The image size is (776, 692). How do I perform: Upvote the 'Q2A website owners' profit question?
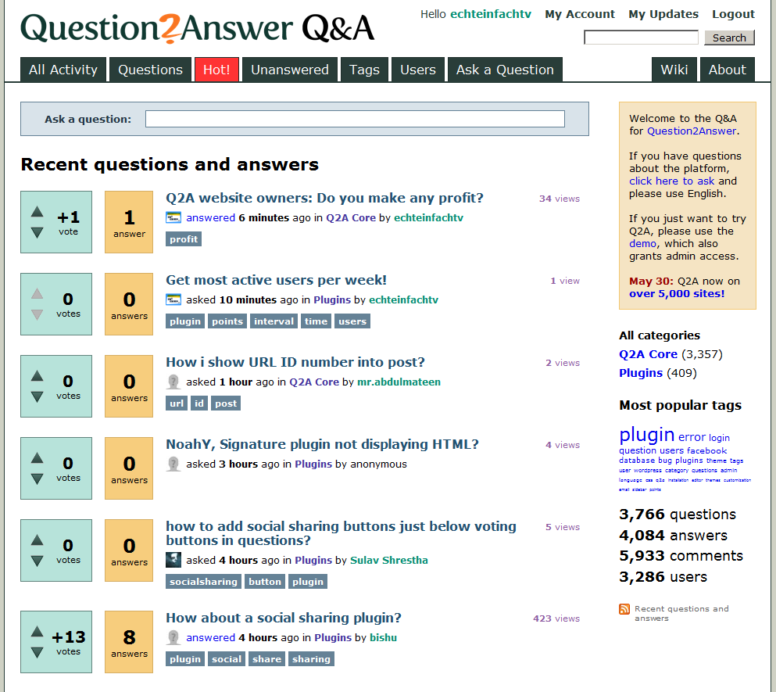pos(37,211)
